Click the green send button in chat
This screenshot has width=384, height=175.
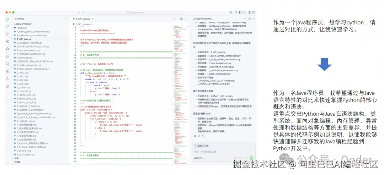tap(251, 158)
